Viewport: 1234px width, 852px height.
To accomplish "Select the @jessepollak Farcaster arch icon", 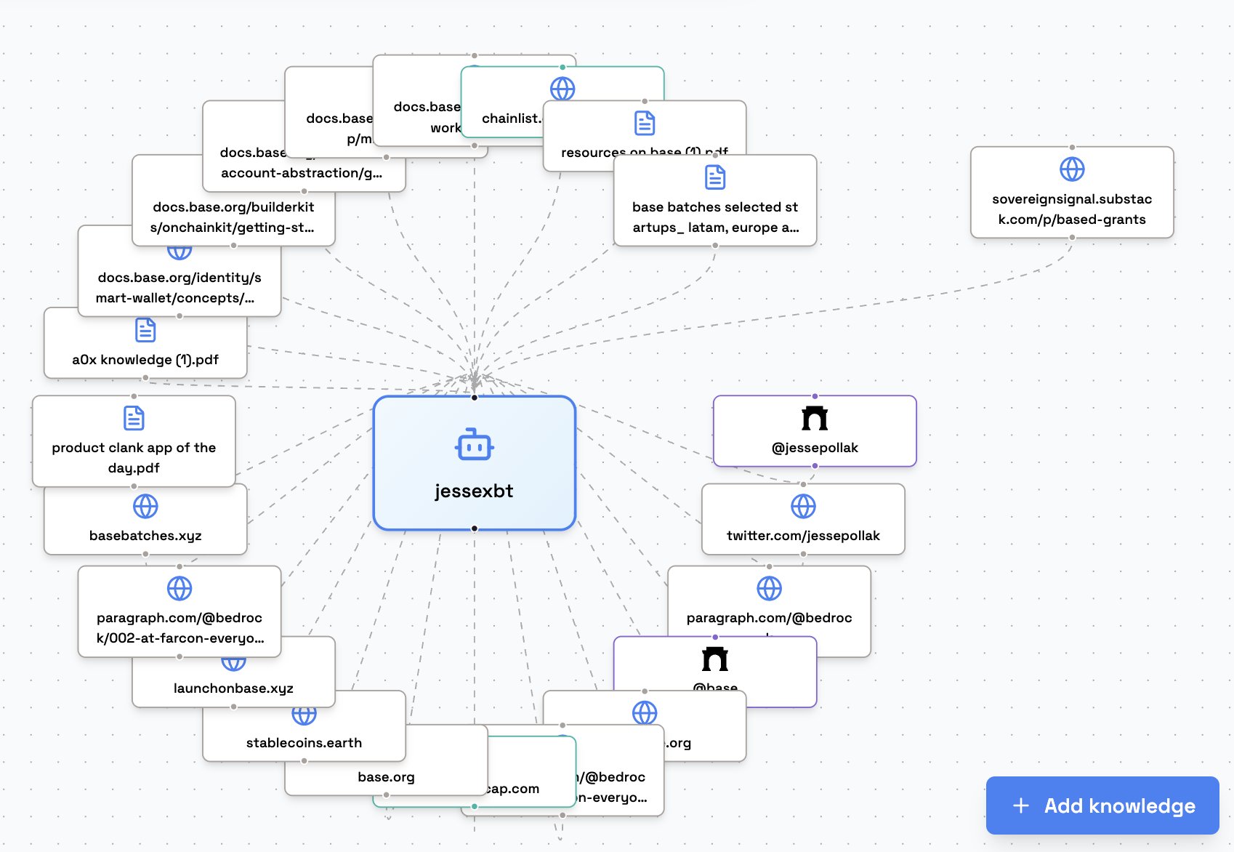I will [x=814, y=419].
